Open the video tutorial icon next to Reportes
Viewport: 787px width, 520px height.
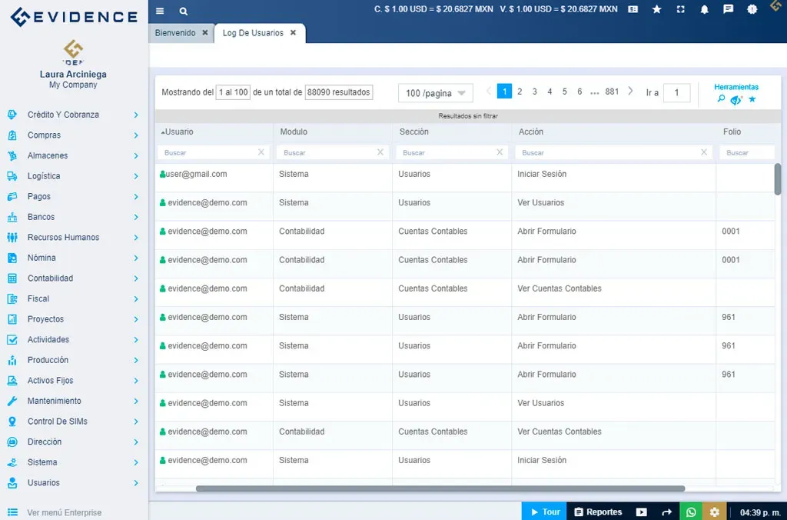pyautogui.click(x=640, y=511)
